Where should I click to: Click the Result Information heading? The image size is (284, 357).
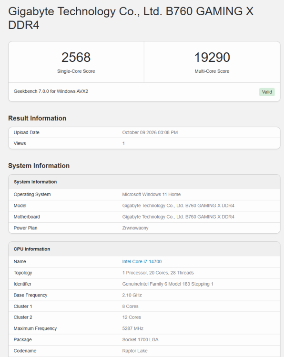[x=37, y=118]
